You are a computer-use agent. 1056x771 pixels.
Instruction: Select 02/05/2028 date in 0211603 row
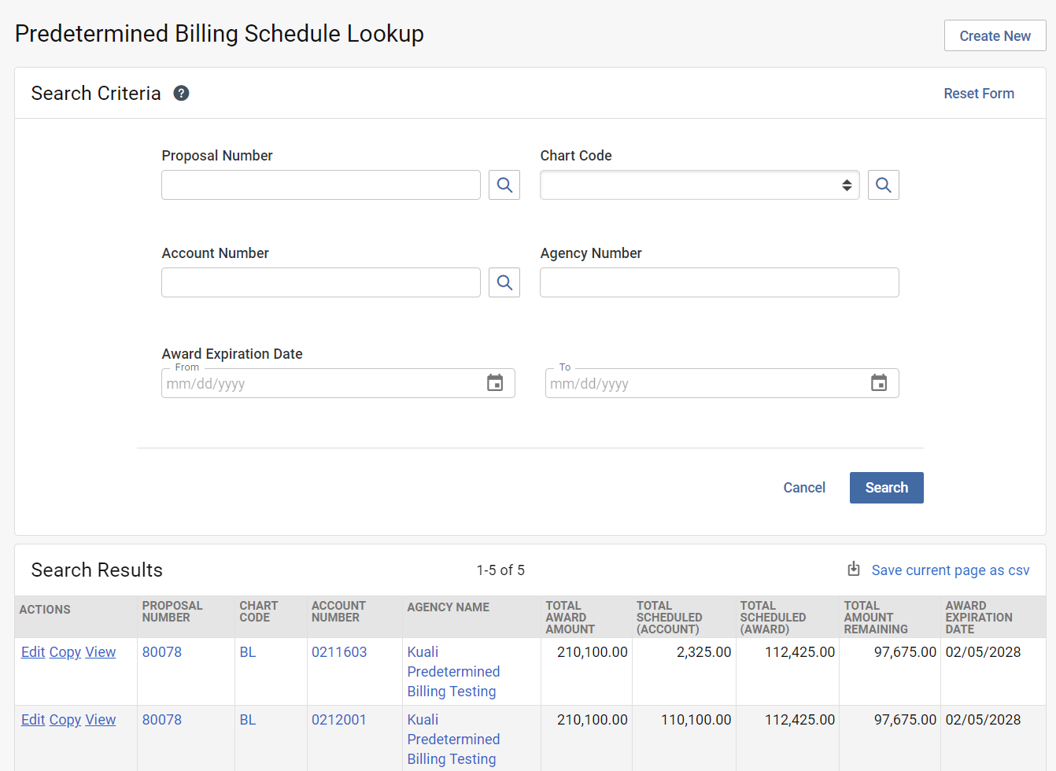pos(983,652)
